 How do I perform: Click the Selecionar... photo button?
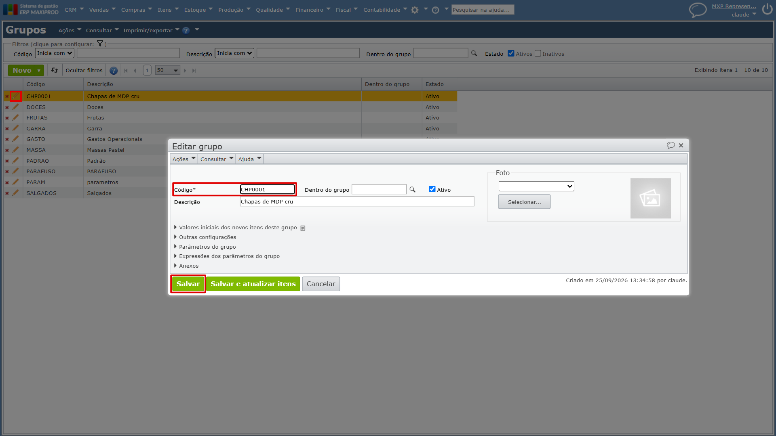pyautogui.click(x=524, y=202)
